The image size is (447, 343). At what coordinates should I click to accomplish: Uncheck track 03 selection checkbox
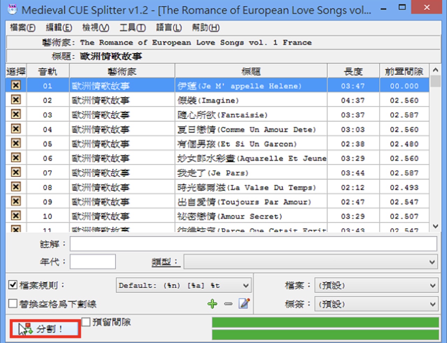(x=16, y=114)
